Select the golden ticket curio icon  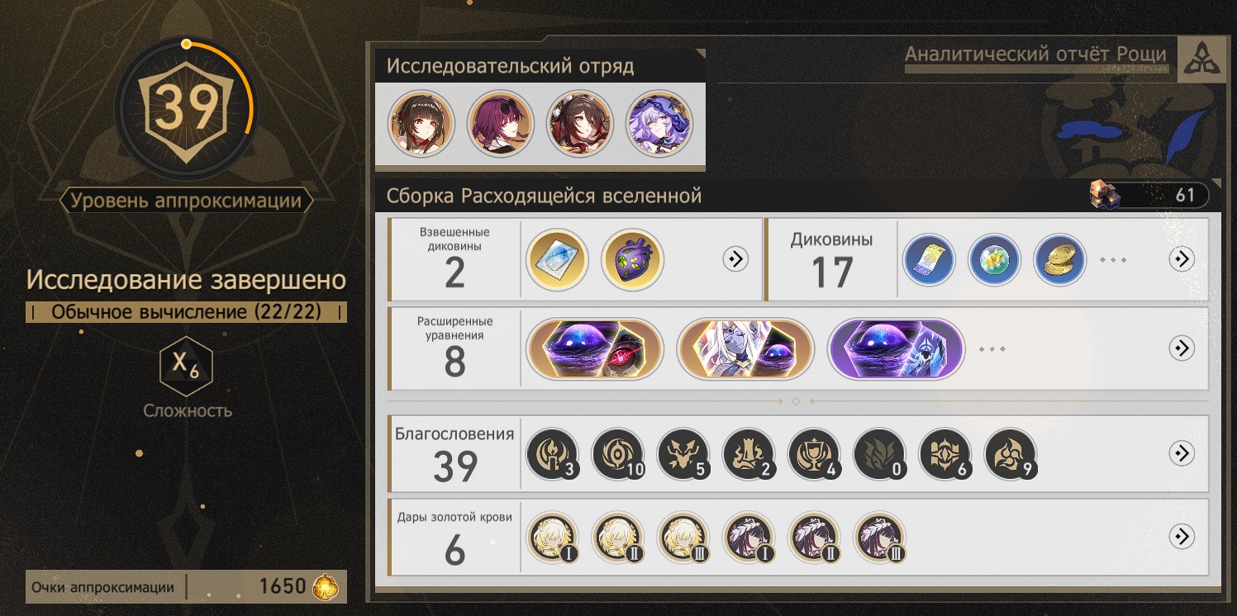click(x=929, y=259)
